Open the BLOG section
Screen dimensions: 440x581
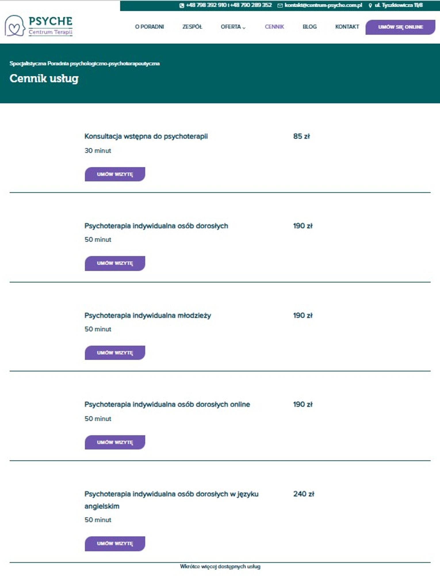tap(309, 27)
